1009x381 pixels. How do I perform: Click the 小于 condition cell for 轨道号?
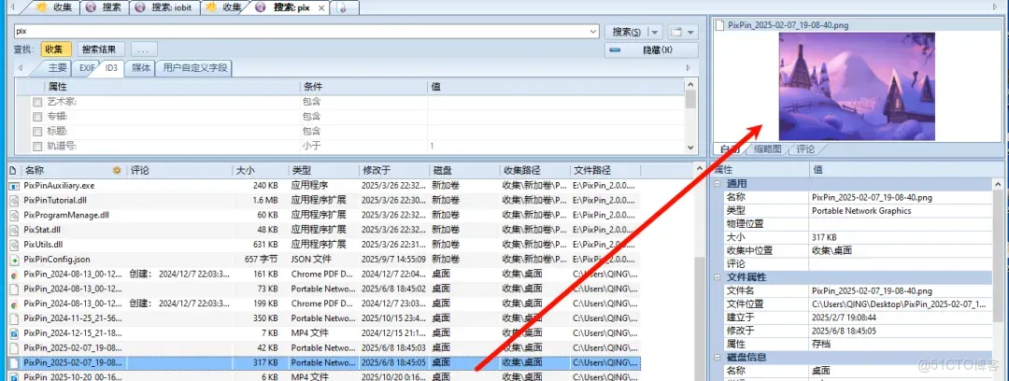tap(363, 146)
